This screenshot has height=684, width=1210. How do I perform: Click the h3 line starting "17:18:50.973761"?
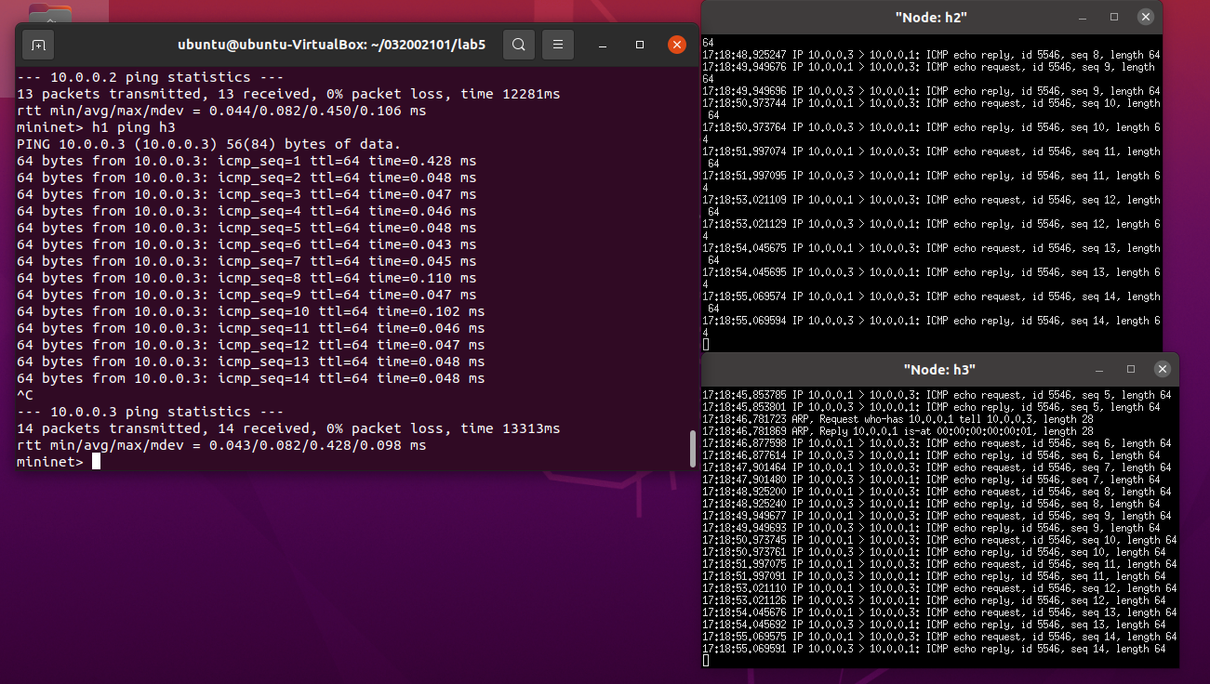click(934, 552)
